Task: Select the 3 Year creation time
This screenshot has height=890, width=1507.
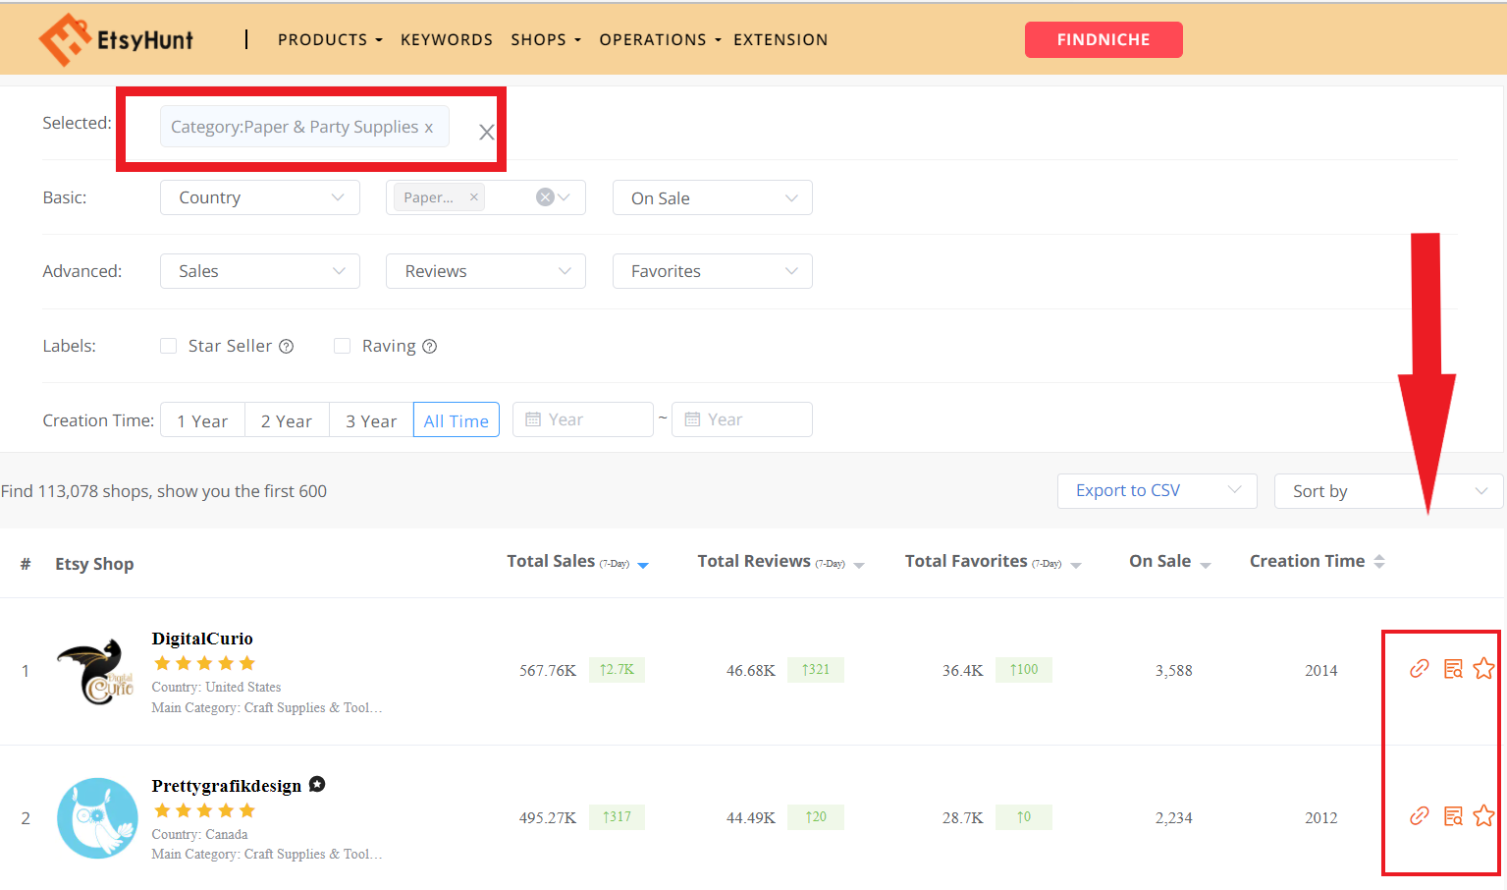Action: click(x=371, y=420)
